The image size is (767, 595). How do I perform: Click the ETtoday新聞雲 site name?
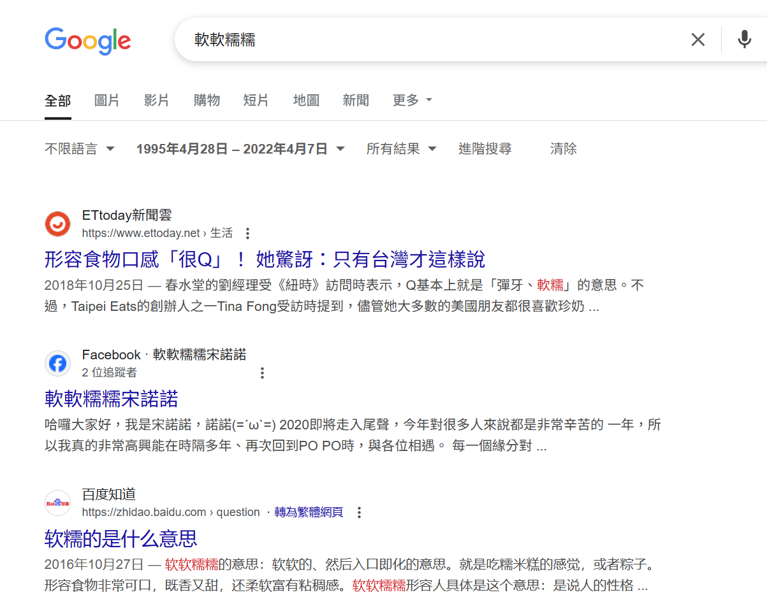[x=127, y=215]
